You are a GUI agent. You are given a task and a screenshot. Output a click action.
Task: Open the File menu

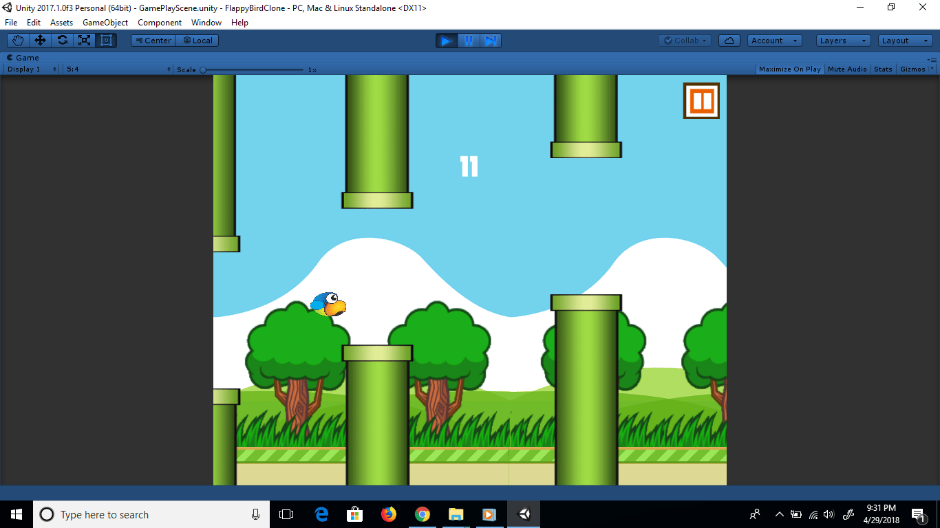point(11,23)
